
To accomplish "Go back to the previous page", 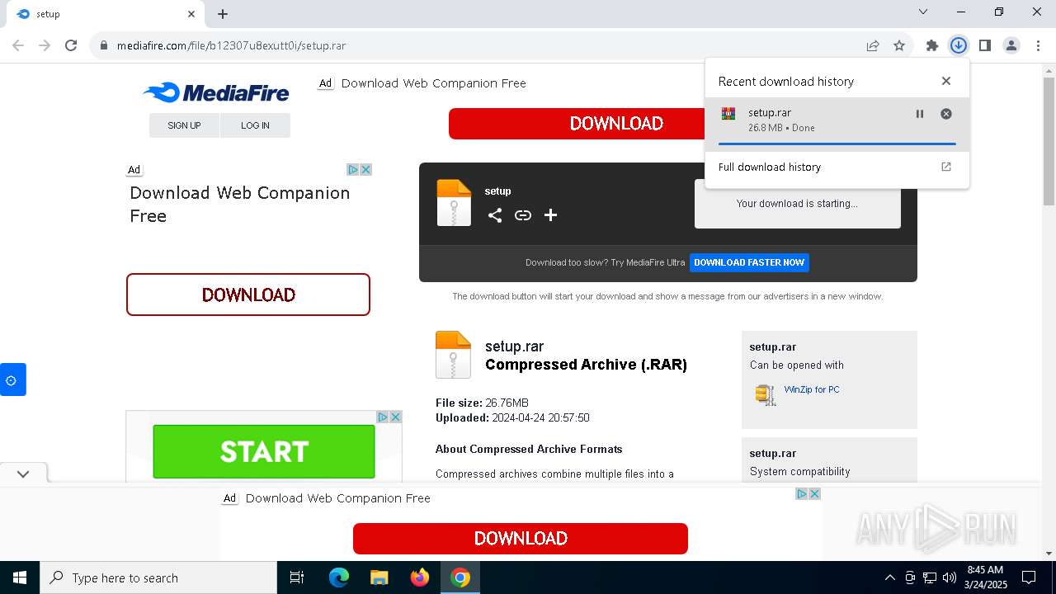I will [x=18, y=45].
